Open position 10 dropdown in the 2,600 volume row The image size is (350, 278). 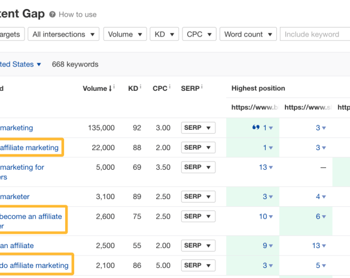(266, 216)
